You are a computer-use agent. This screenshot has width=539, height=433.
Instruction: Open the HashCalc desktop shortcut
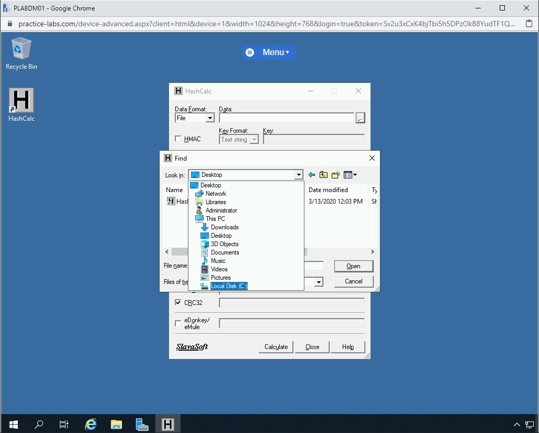pyautogui.click(x=22, y=104)
